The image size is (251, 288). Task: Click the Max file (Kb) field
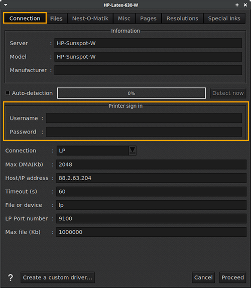[151, 232]
